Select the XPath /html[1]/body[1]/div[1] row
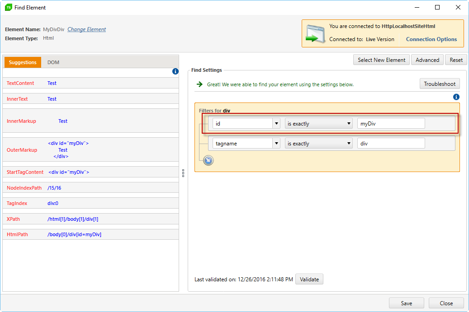Viewport: 469px width, 312px height. [x=90, y=219]
